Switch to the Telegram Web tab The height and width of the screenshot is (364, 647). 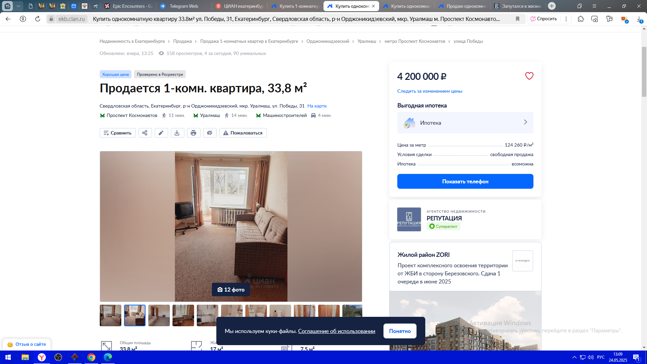point(184,6)
